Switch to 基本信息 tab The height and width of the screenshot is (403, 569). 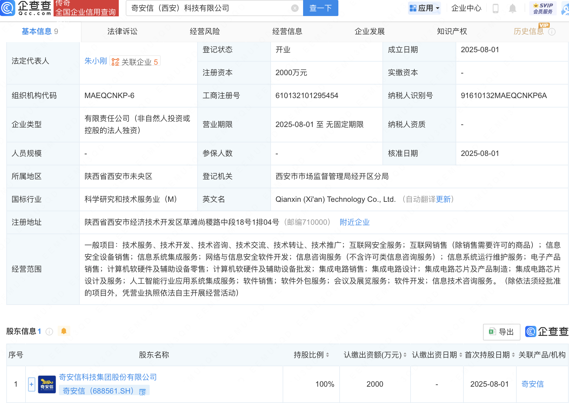[40, 31]
